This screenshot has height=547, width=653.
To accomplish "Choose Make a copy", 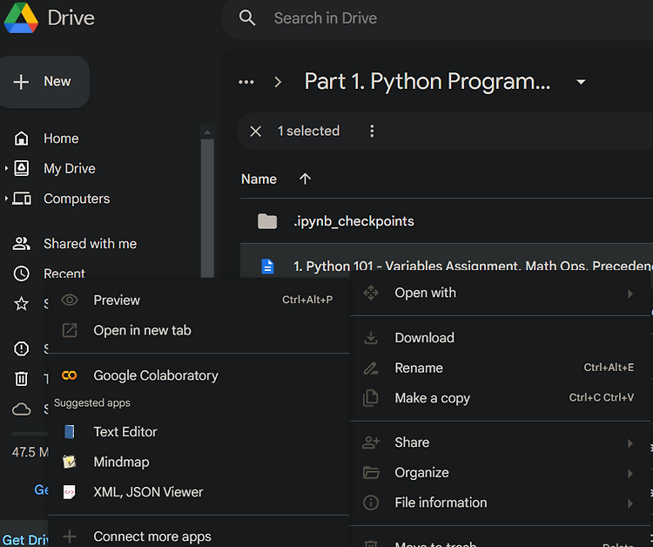I will pyautogui.click(x=500, y=398).
